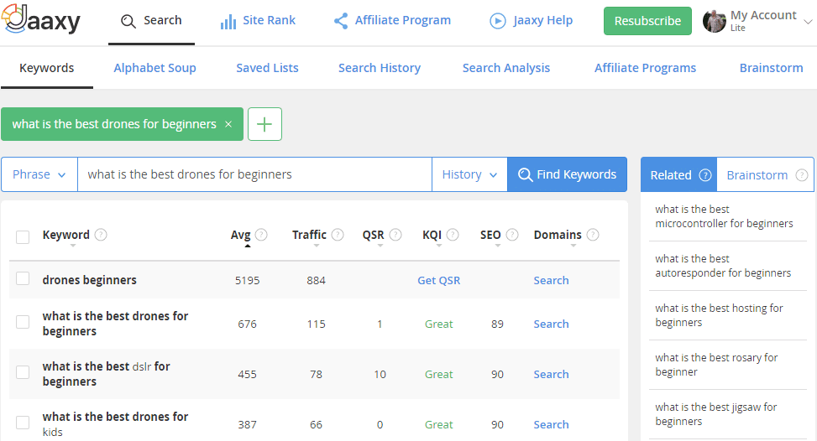The width and height of the screenshot is (817, 441).
Task: Open Affiliate Program in top navigation
Action: 392,21
